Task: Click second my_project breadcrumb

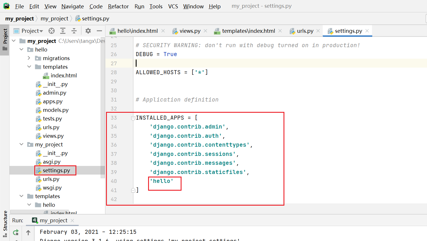Action: (x=54, y=18)
